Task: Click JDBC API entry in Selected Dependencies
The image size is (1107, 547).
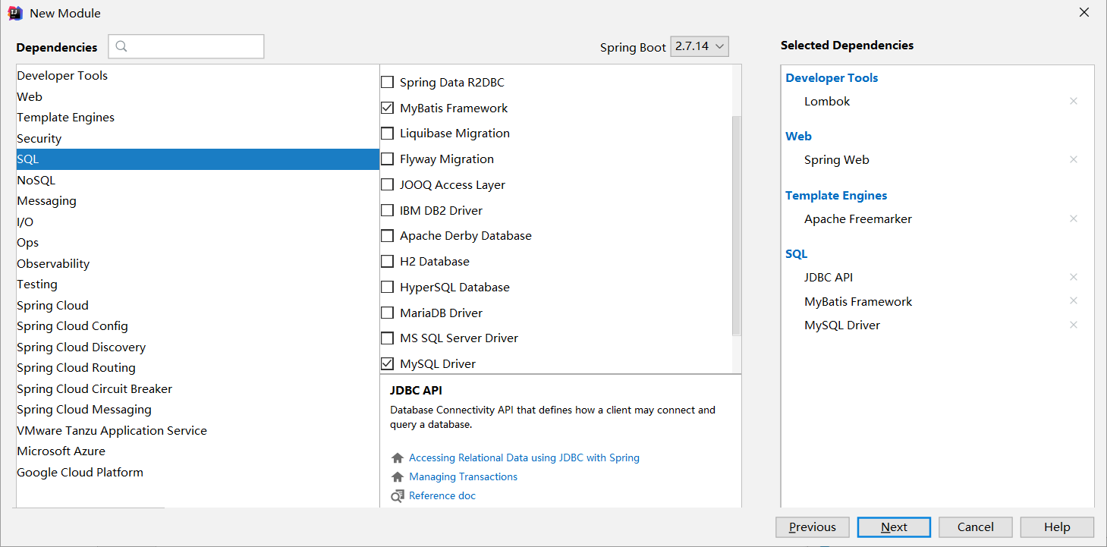Action: (x=829, y=277)
